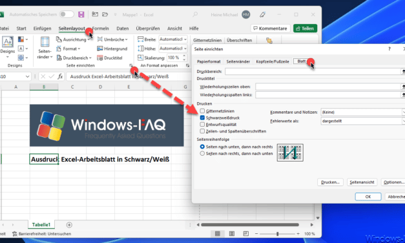Screen dimensions: 405x243
Task: Click the fx insert function icon
Action: [60, 76]
